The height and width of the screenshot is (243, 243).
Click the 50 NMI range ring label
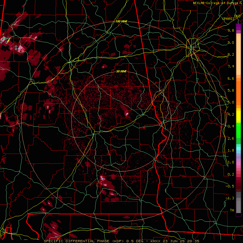121,72
